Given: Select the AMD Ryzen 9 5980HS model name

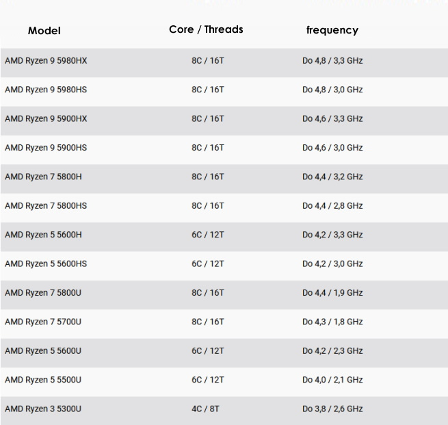Looking at the screenshot, I should click(x=46, y=90).
